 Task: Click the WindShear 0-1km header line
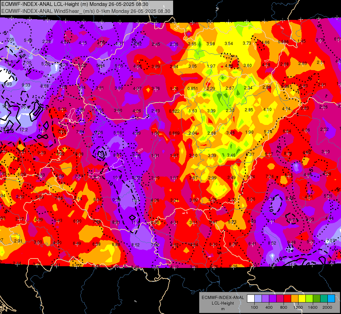coord(86,11)
